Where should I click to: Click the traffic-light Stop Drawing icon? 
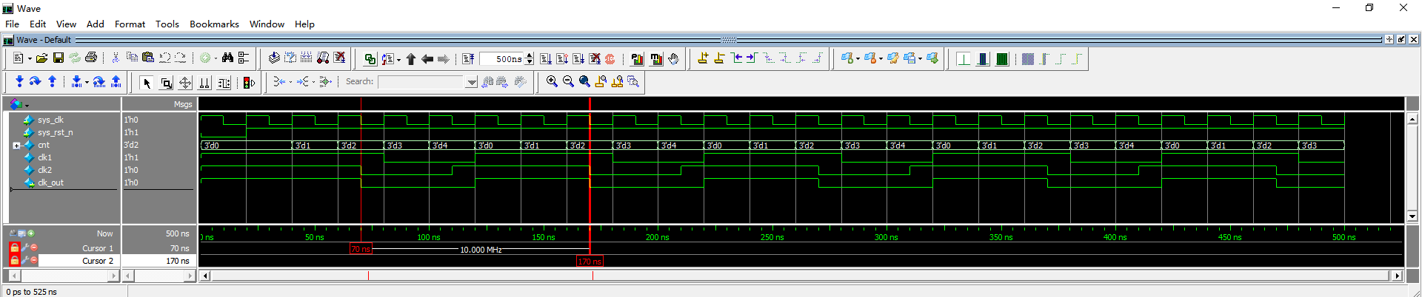pos(249,83)
